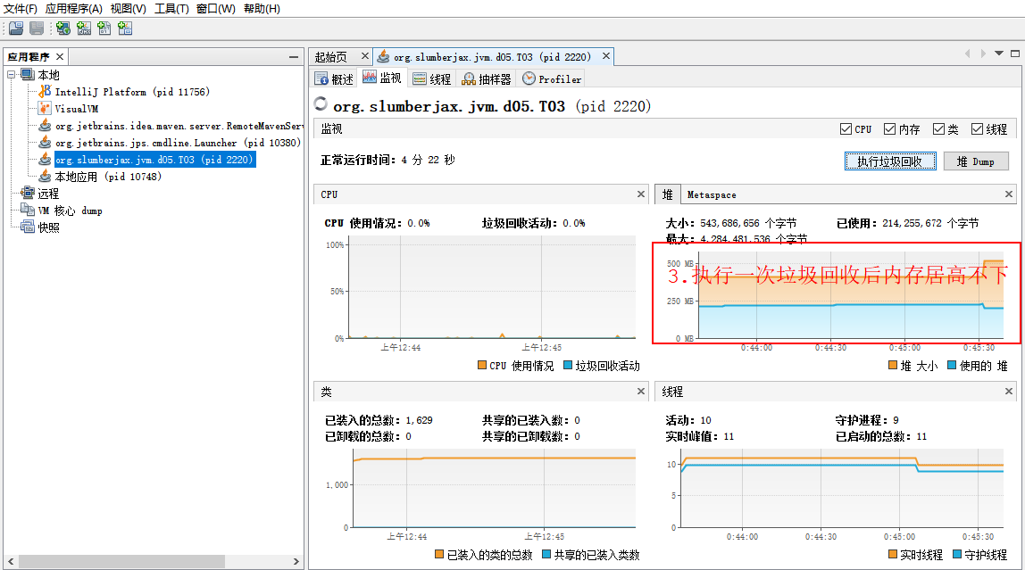Click blue 共享的已装入类数 legend swatch
The width and height of the screenshot is (1025, 570).
click(x=546, y=554)
